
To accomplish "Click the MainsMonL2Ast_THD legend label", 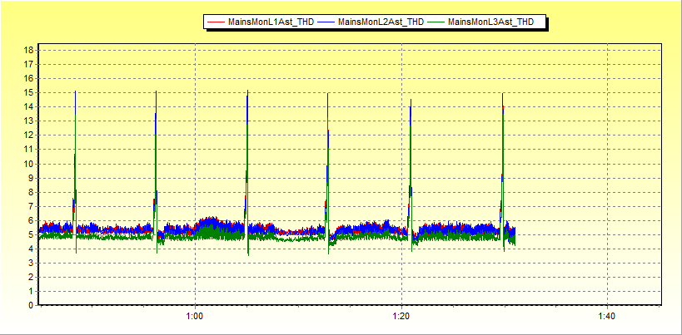I will (381, 22).
